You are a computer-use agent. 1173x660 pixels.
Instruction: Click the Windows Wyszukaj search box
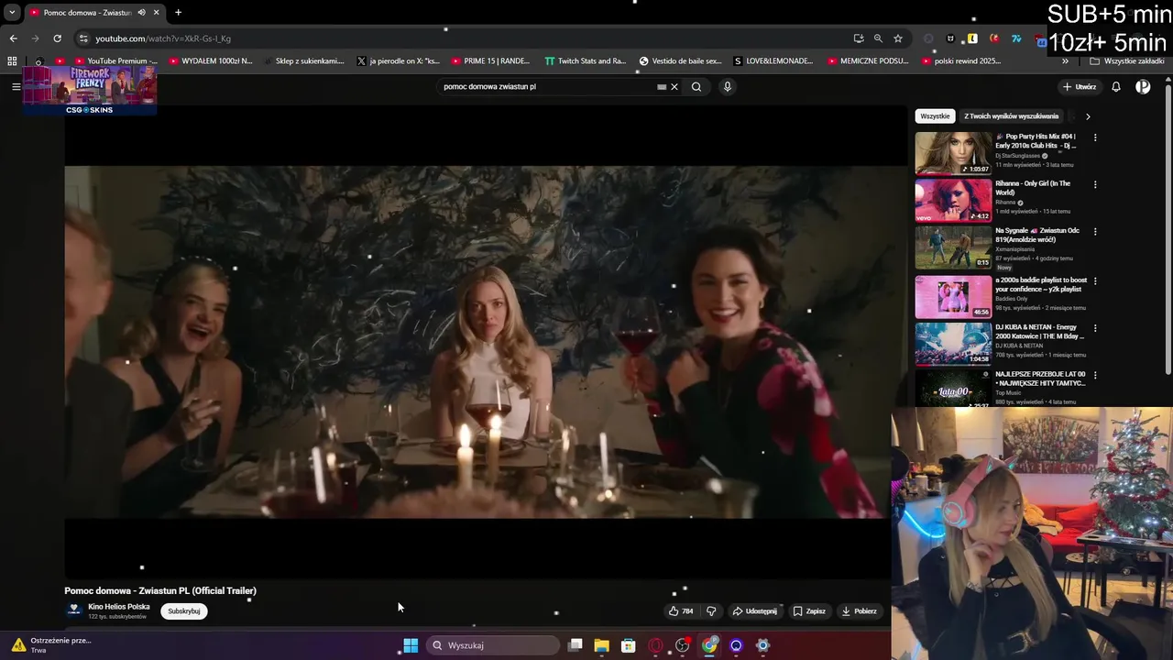493,645
